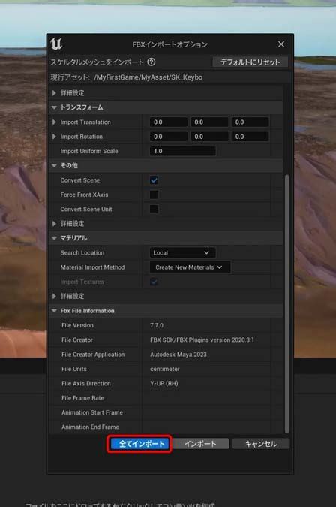Click the File Frame Rate label
The width and height of the screenshot is (336, 507).
click(82, 398)
